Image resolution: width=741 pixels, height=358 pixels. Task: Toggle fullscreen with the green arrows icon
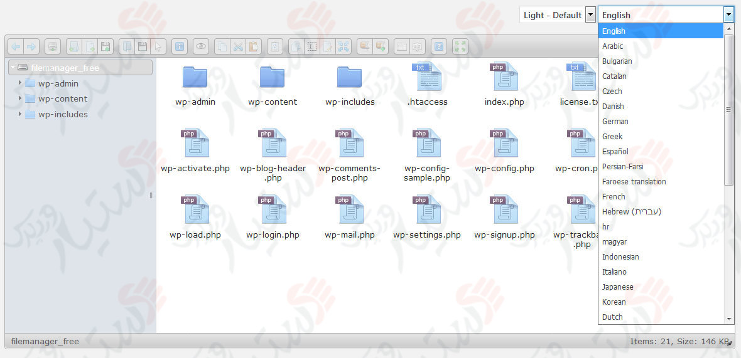tap(460, 46)
